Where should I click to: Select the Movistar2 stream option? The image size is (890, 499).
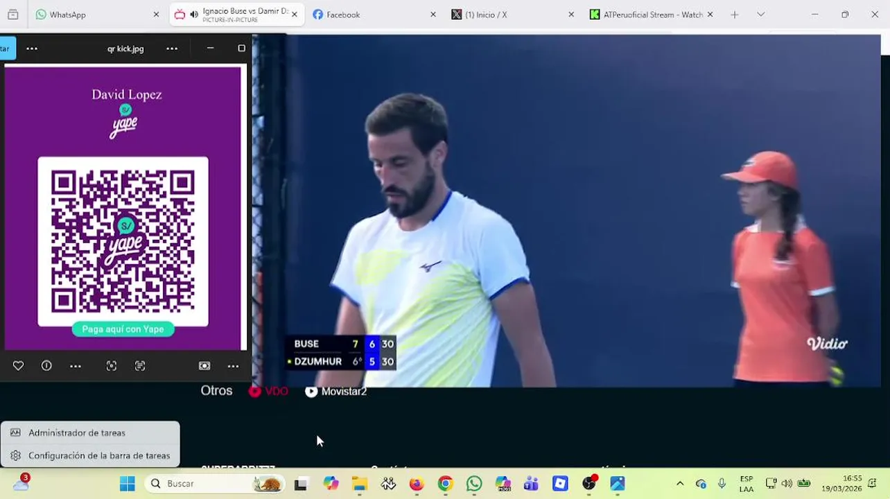coord(336,392)
